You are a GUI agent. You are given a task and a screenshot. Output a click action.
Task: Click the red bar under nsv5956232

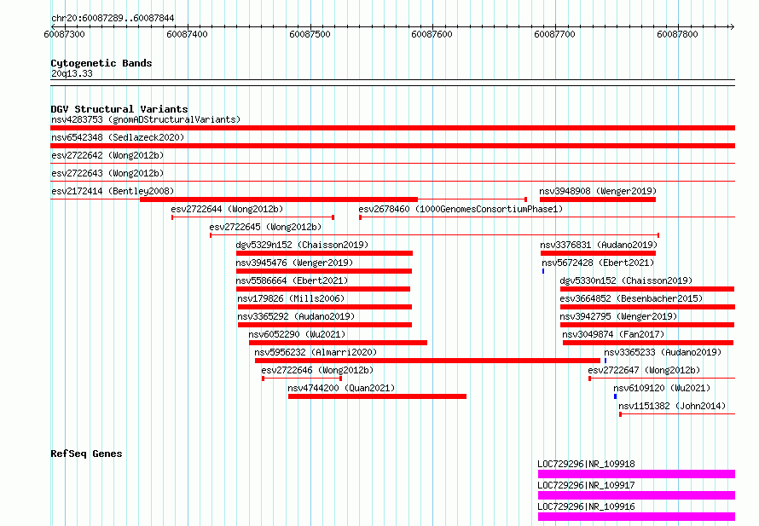(x=427, y=361)
